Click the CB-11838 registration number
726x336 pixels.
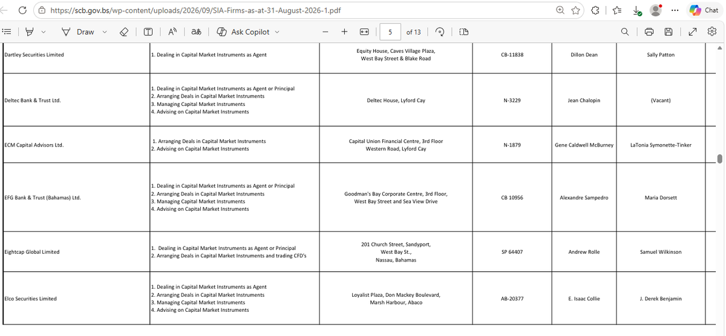tap(512, 55)
